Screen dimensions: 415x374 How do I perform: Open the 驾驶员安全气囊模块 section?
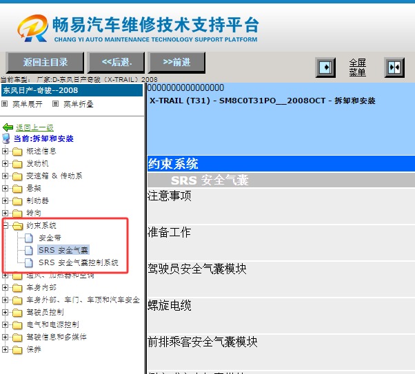click(x=197, y=269)
